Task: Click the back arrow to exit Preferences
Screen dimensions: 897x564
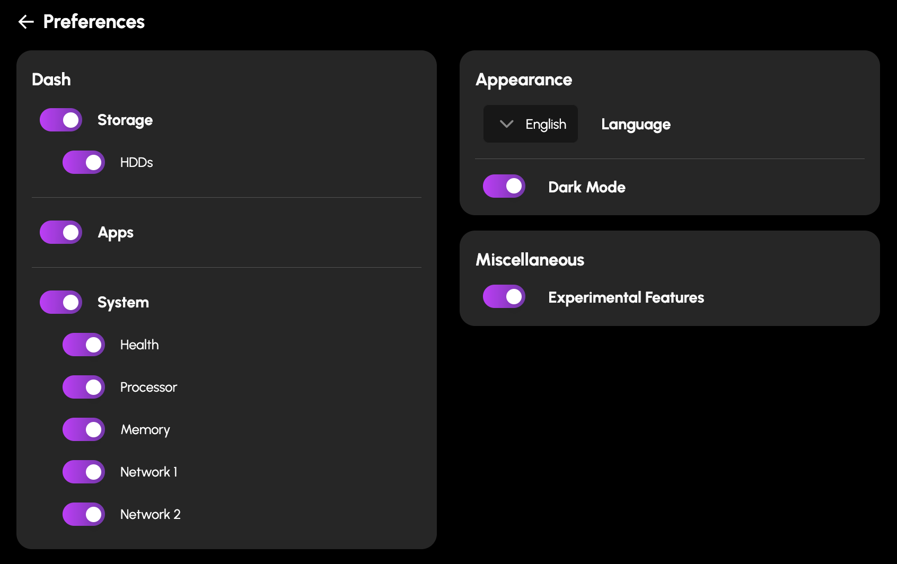Action: (25, 22)
